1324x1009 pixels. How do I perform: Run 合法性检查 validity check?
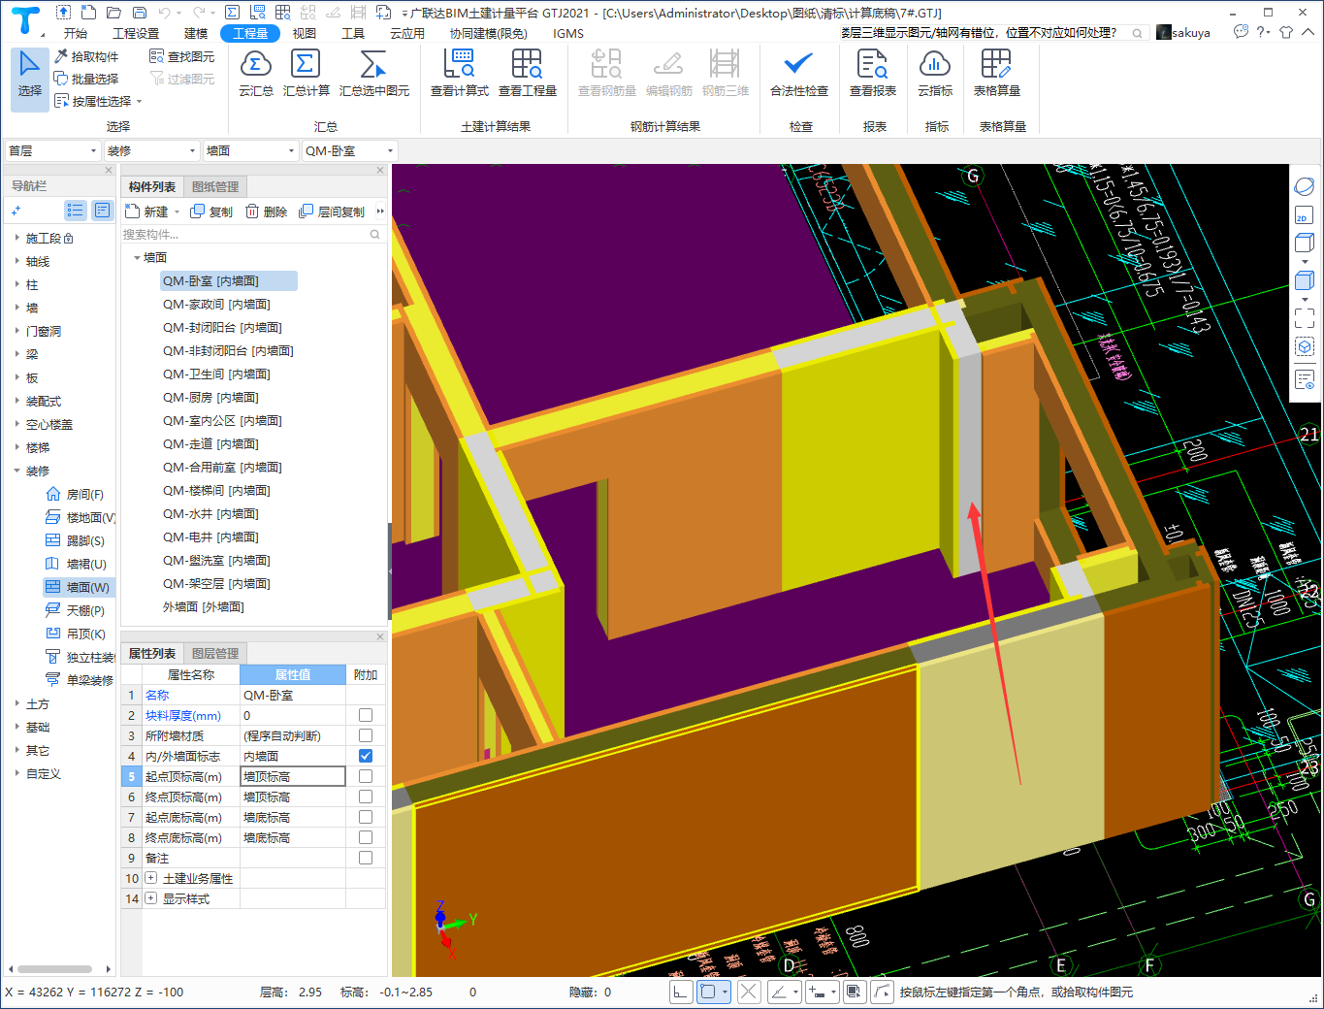tap(798, 74)
